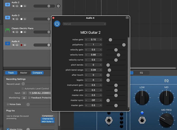
Task: Switch to the Track tab
Action: [11, 73]
